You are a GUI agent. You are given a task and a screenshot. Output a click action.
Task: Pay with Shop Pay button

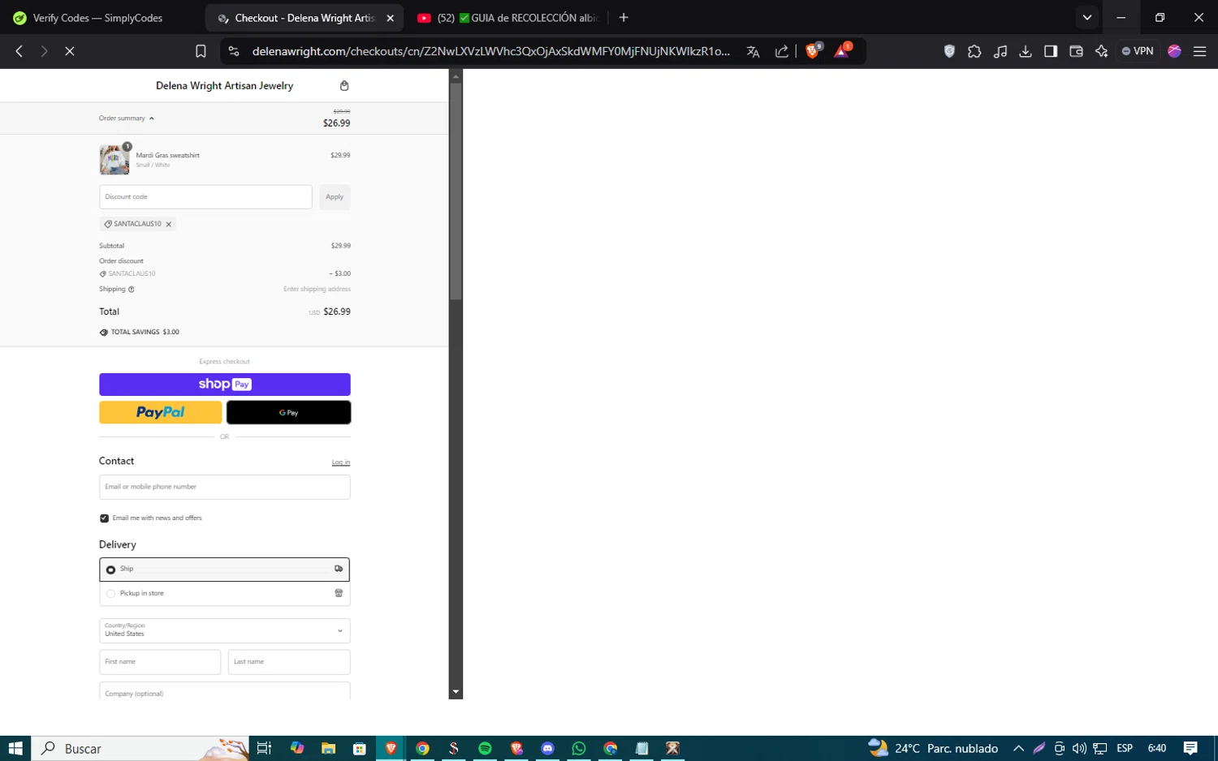[x=225, y=385]
